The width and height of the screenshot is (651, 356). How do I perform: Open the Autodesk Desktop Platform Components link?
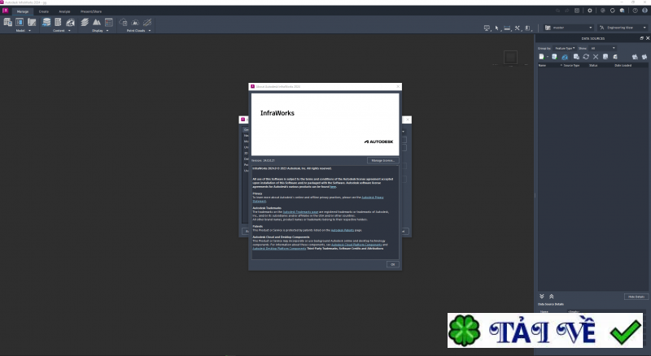[x=279, y=249]
